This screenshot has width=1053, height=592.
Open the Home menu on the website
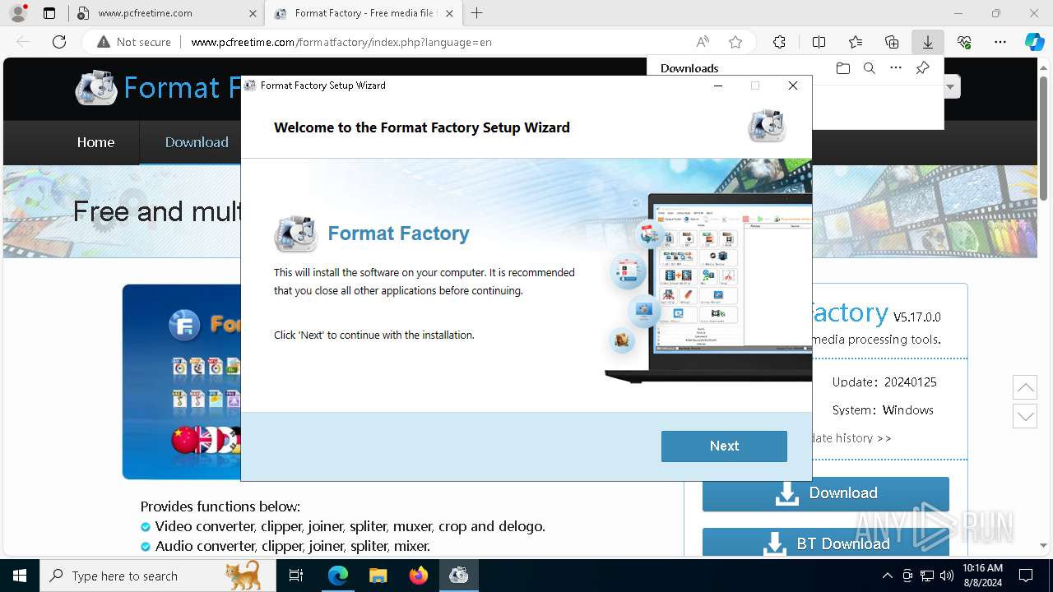[x=95, y=142]
